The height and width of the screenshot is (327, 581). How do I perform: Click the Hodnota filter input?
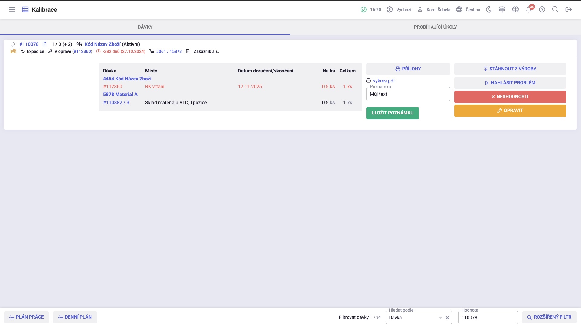[x=488, y=318]
